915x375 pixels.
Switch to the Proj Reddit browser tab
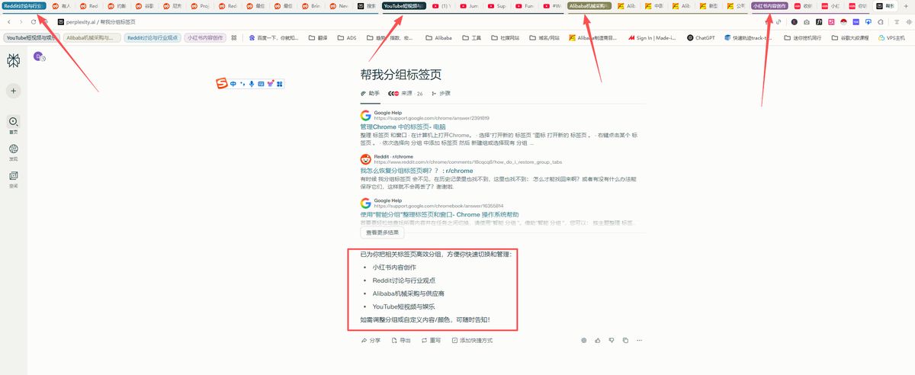point(201,6)
